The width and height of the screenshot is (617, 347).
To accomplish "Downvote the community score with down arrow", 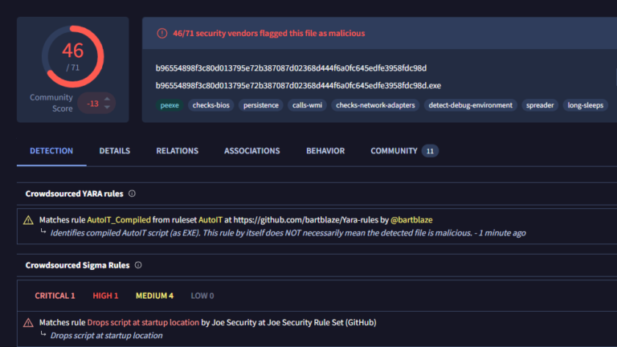I will pyautogui.click(x=108, y=108).
